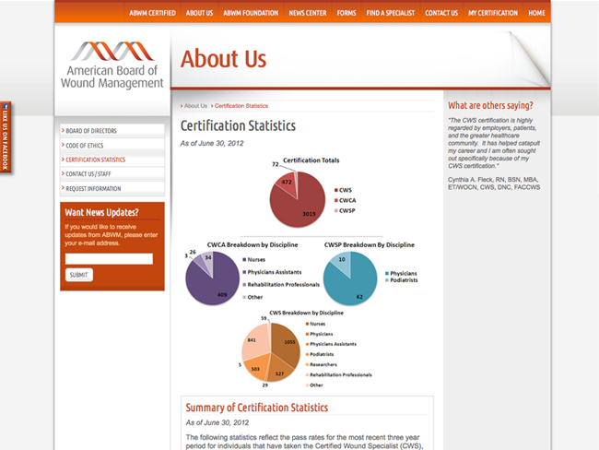Click the Certification Totals pie chart
This screenshot has height=450, width=599.
pos(298,199)
